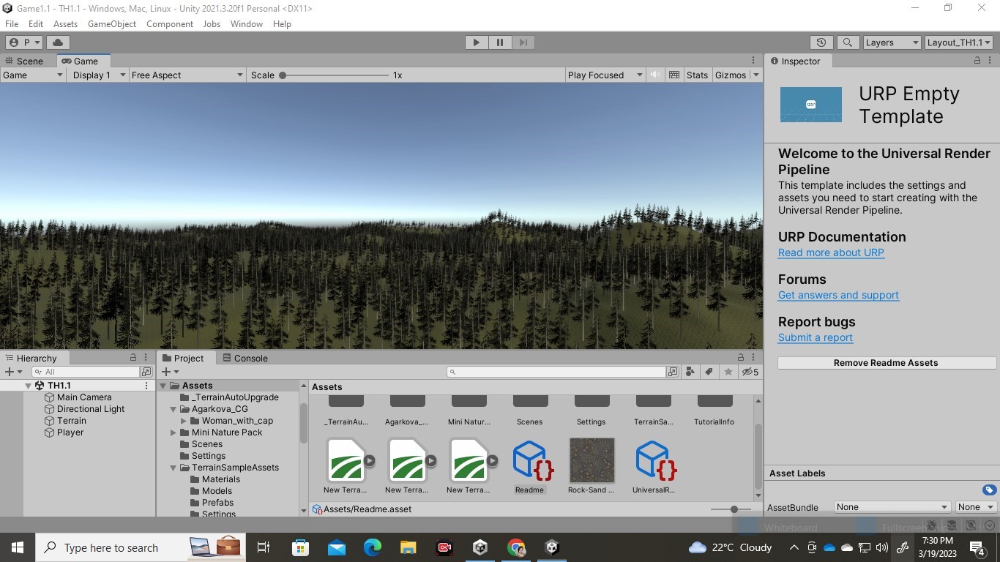Open Microsoft Store from the taskbar
The height and width of the screenshot is (562, 1000).
point(301,547)
